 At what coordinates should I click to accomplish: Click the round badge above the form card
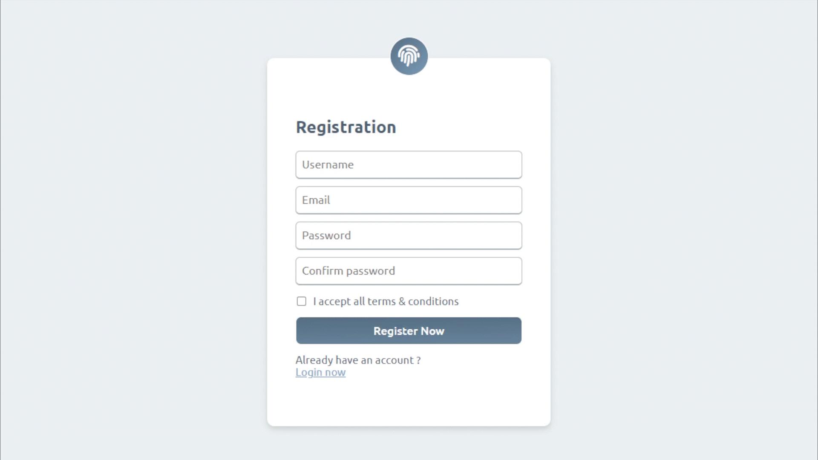pyautogui.click(x=409, y=56)
